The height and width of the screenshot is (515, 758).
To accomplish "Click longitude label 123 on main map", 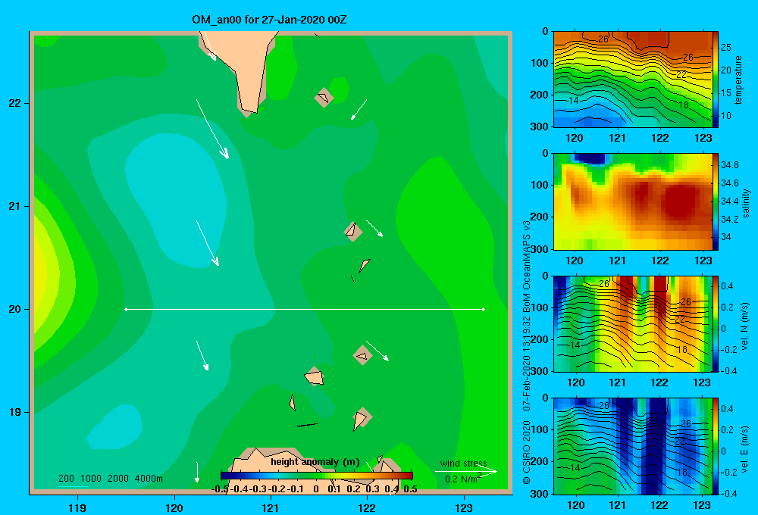I will pos(464,507).
